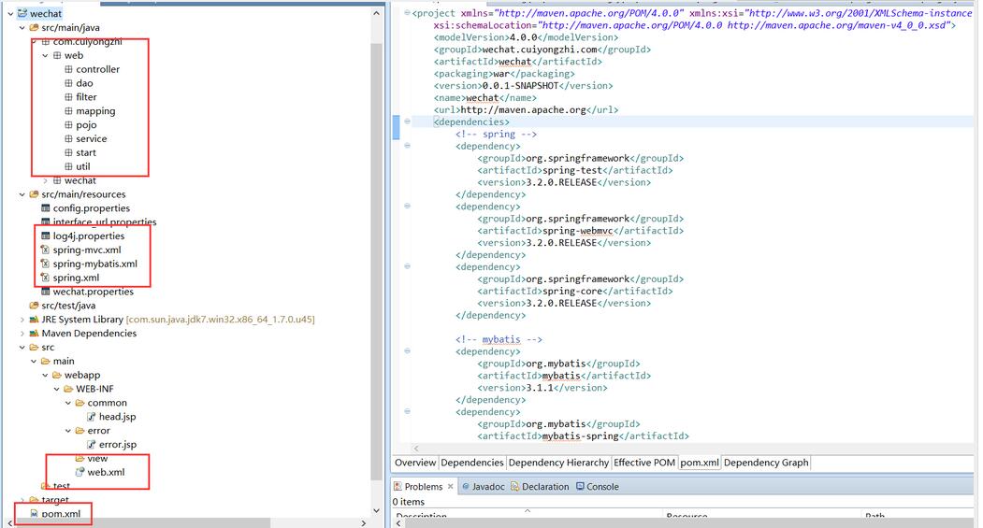Click scroll-down arrow of package explorer
983x528 pixels.
click(376, 511)
